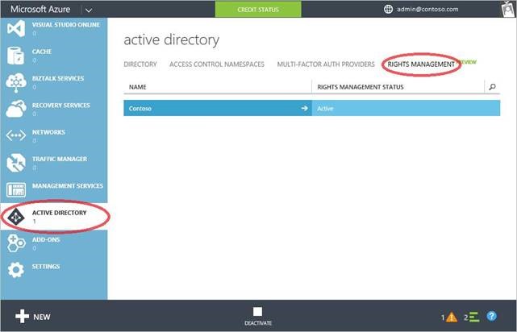Open Visual Studio Online icon in sidebar
Image resolution: width=517 pixels, height=332 pixels.
[16, 28]
